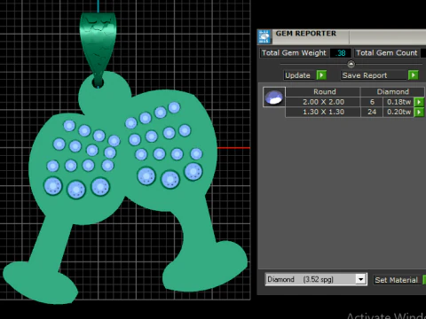
Task: Click the gem count cell showing 6
Action: click(x=372, y=102)
